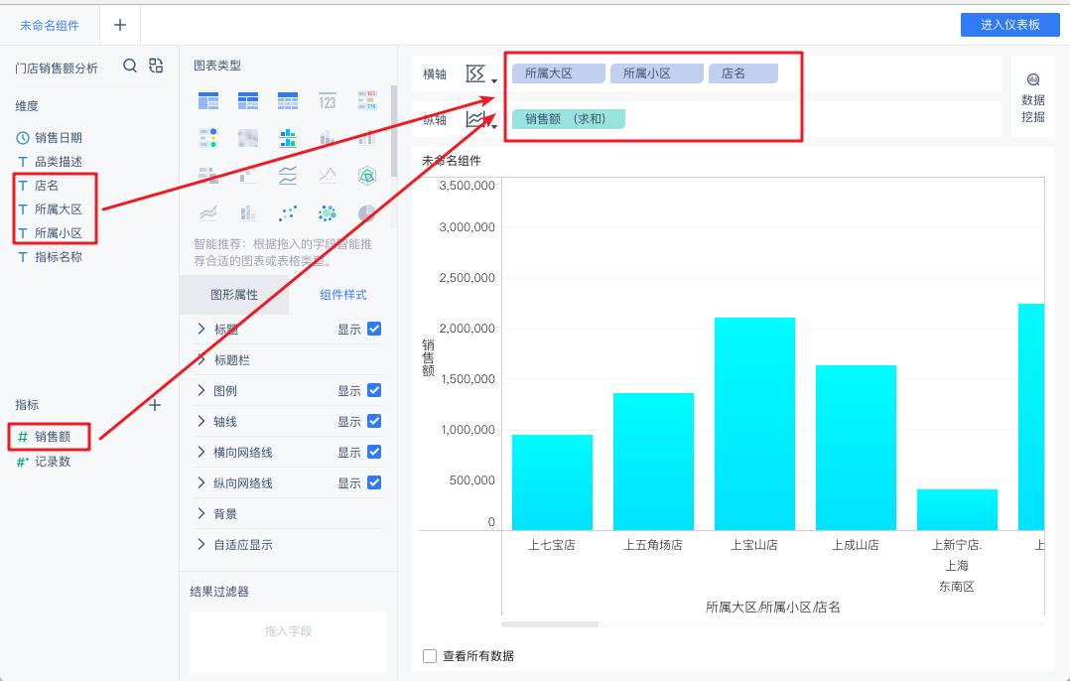Click the switch-table icon beside the search icon
1070x681 pixels.
tap(156, 66)
